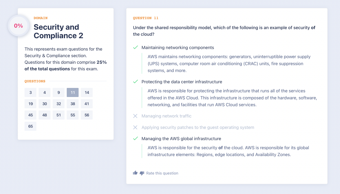Click the Rate this question link

coord(162,173)
